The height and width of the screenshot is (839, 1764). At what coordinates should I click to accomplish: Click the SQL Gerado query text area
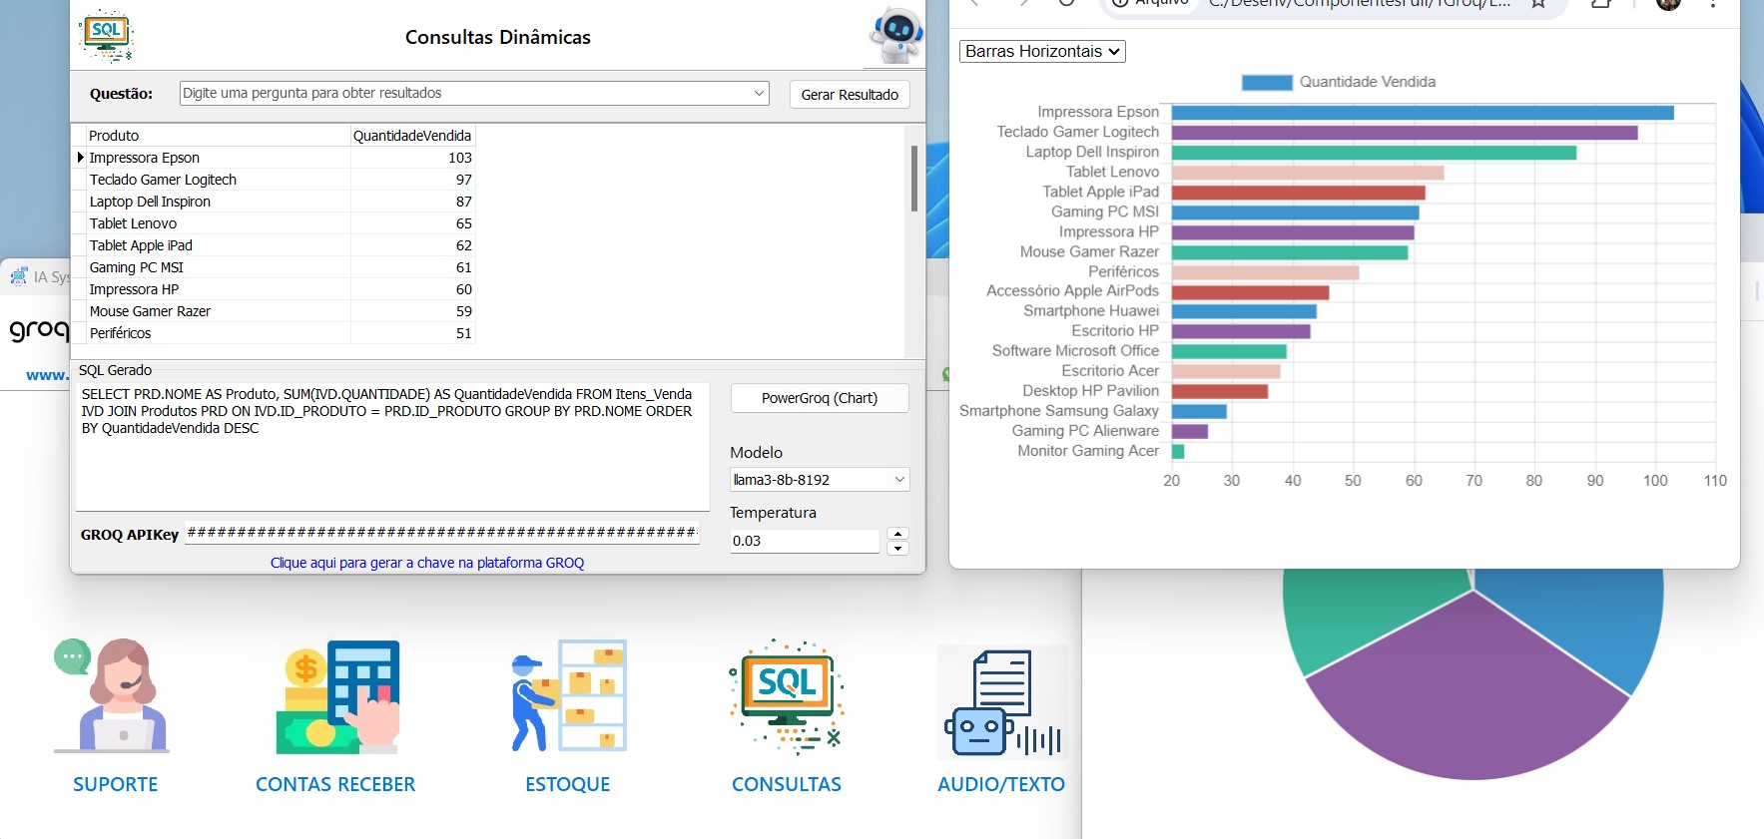pos(392,447)
